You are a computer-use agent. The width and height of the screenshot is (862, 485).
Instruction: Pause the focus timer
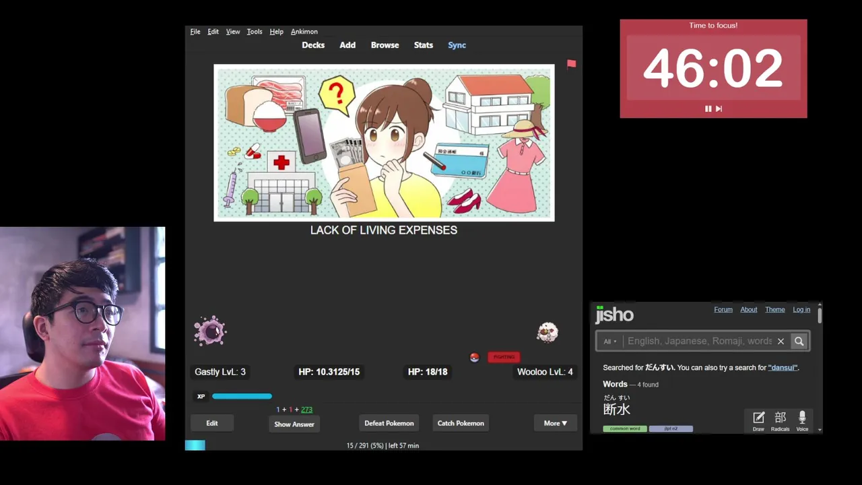point(708,108)
